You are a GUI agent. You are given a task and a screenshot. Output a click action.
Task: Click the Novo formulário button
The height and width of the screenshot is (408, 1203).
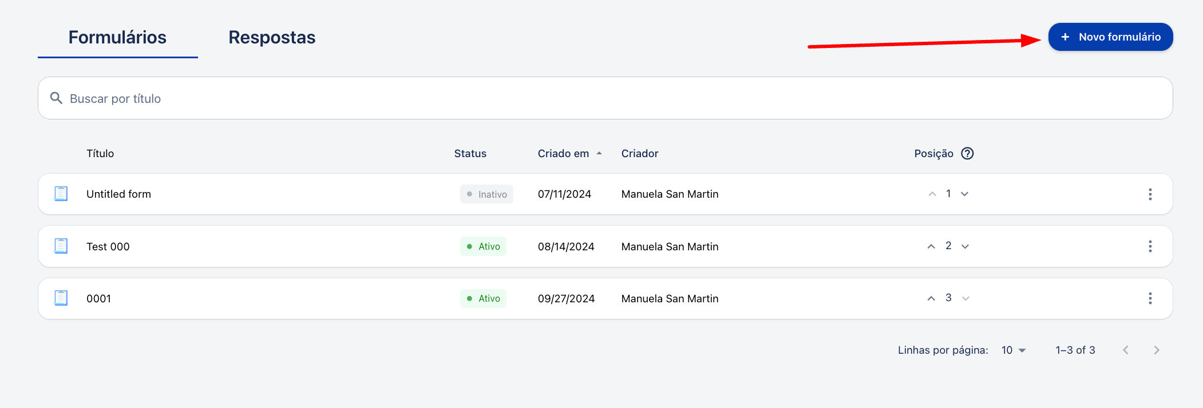[1110, 37]
